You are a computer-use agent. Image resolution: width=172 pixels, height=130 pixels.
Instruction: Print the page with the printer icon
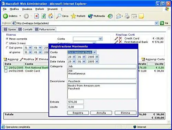(x=127, y=16)
